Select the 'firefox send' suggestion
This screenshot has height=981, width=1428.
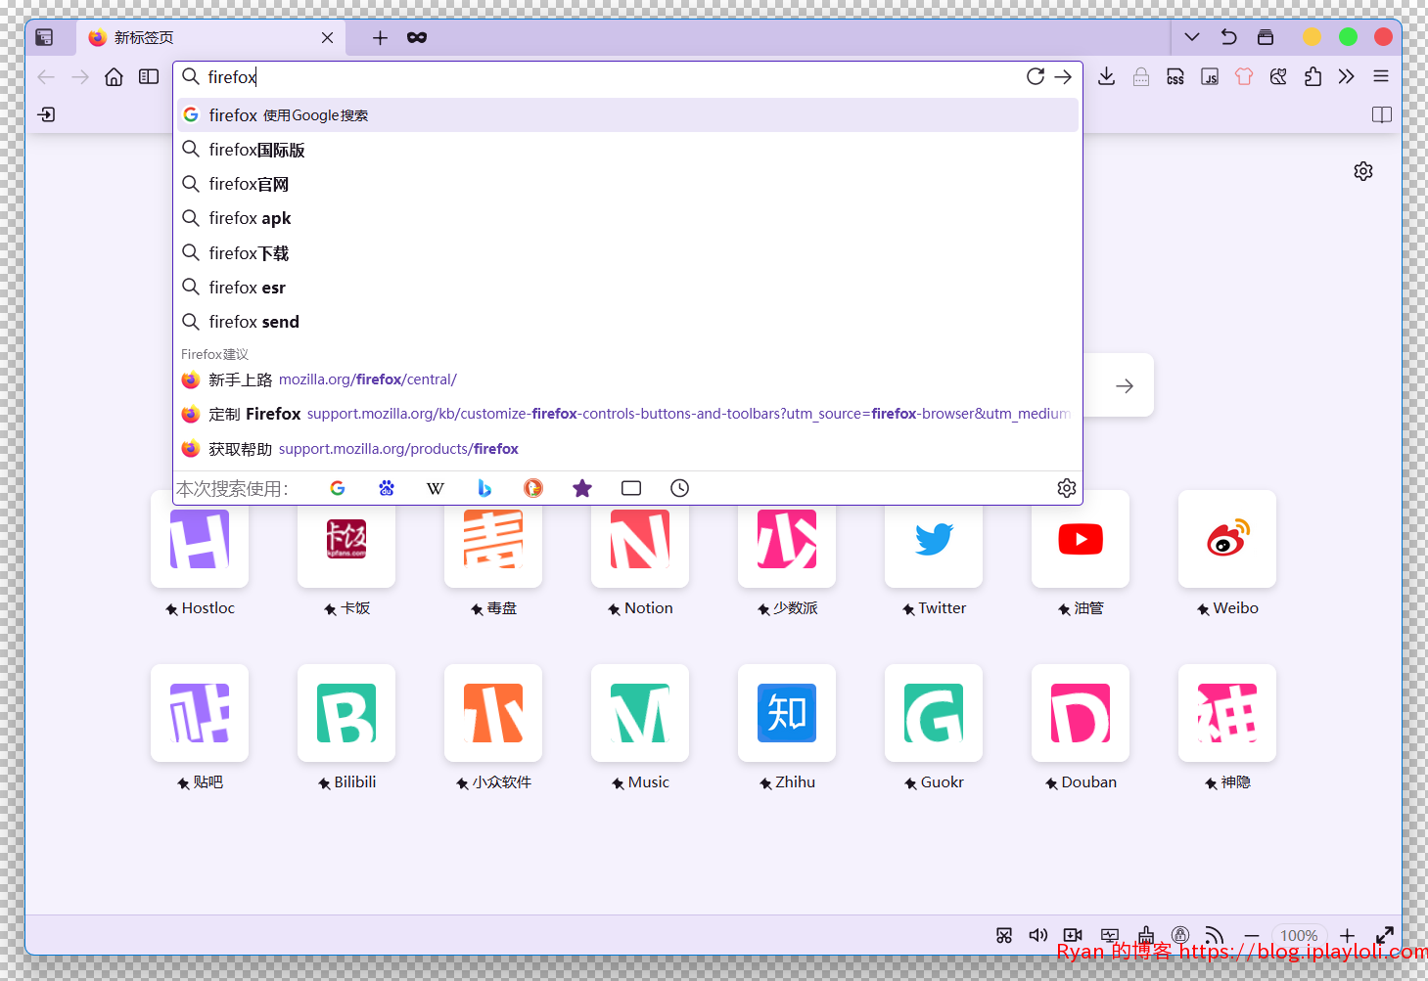[627, 322]
